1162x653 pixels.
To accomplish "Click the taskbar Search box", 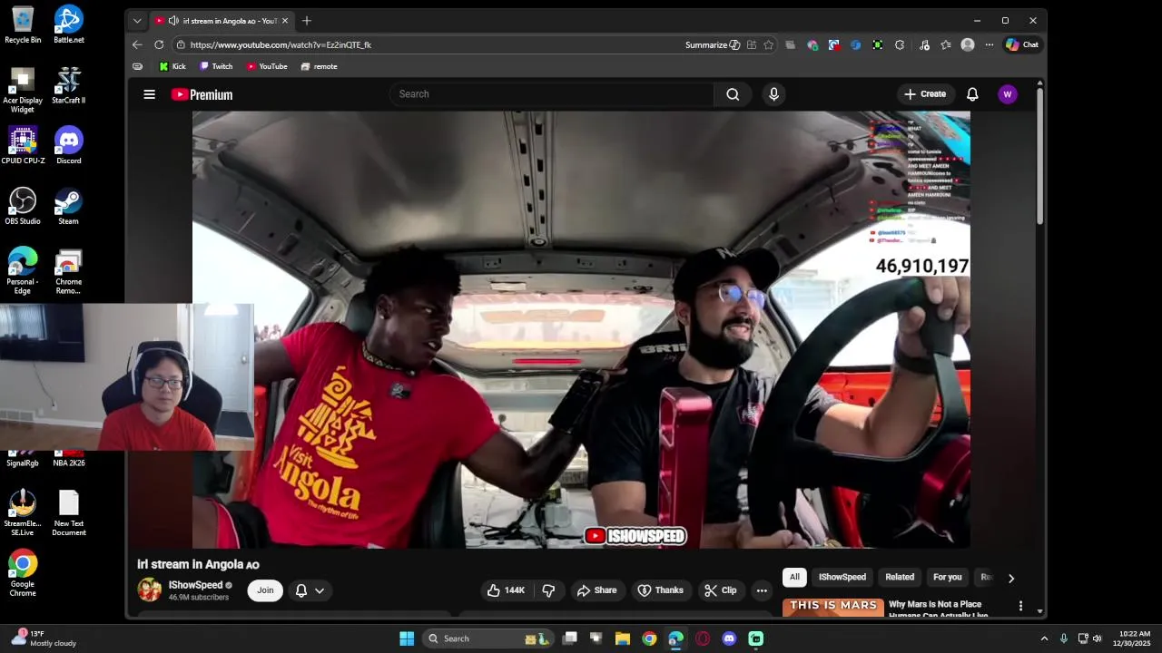I will 488,638.
